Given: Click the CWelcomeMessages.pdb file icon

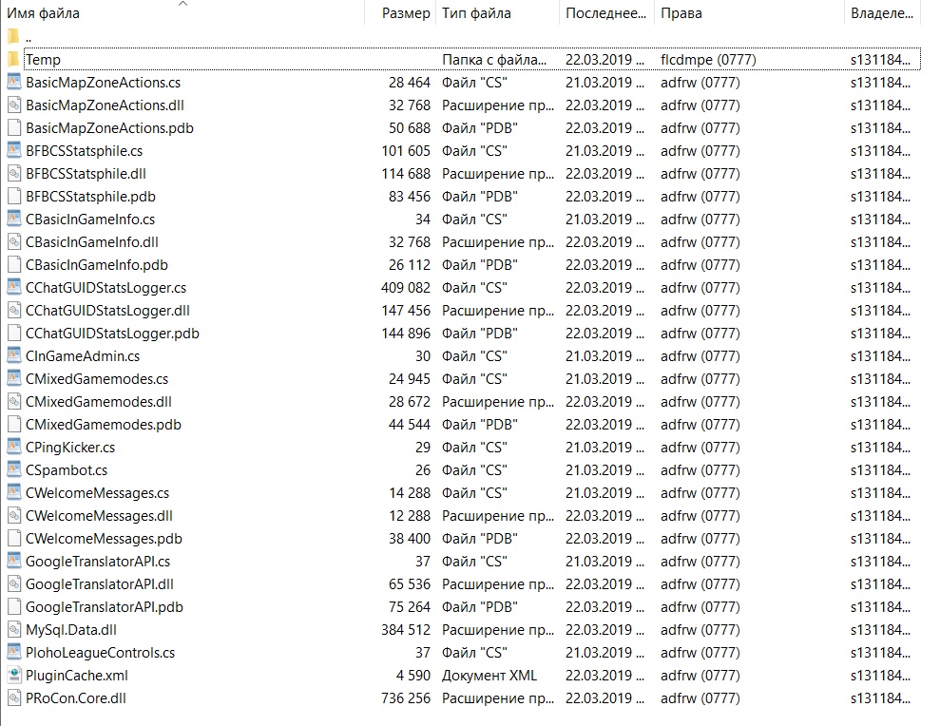Looking at the screenshot, I should (14, 539).
